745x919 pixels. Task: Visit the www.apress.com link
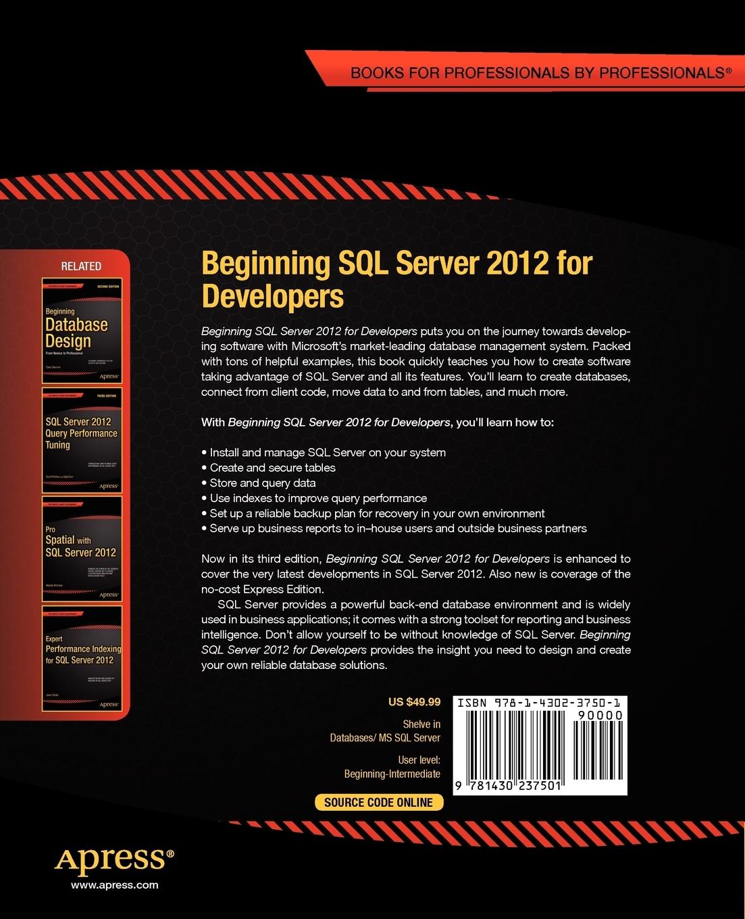tap(115, 884)
